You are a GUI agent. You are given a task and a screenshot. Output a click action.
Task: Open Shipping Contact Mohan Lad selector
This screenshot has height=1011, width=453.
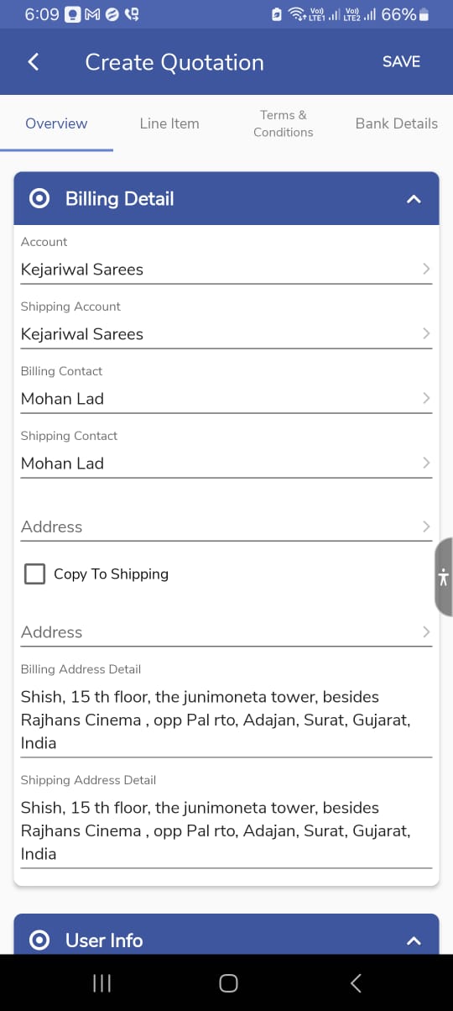226,463
